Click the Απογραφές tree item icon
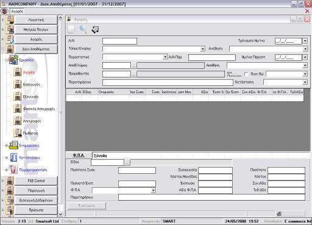312x225 pixels. (18, 121)
